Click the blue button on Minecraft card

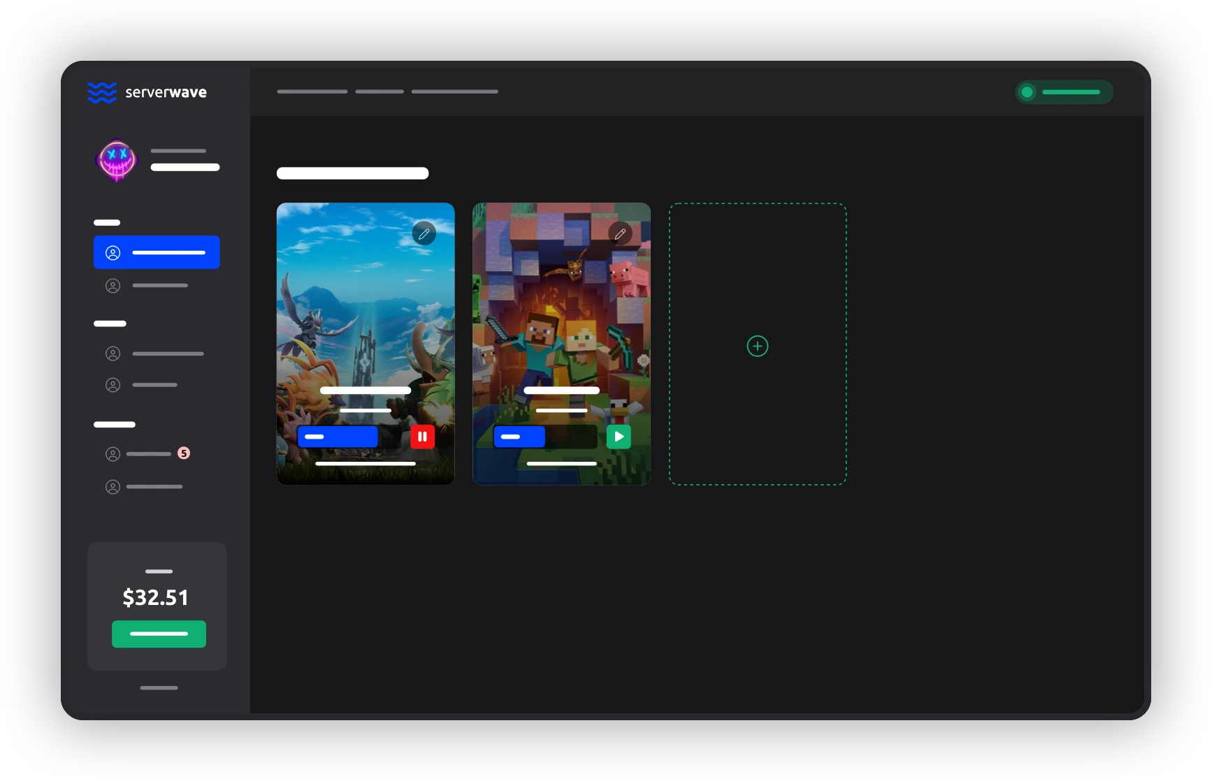click(x=519, y=437)
